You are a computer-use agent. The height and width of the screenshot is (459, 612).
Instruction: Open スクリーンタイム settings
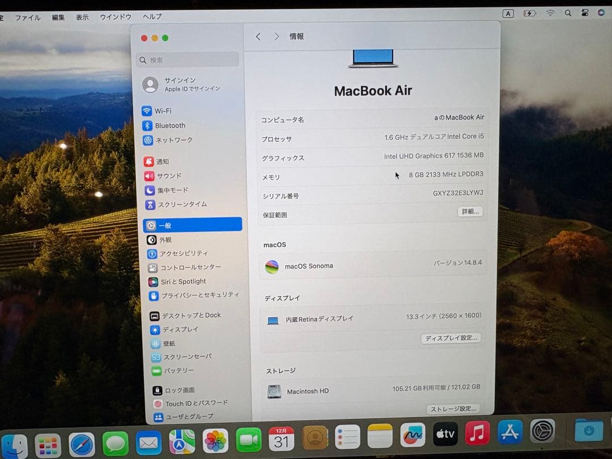[x=176, y=205]
